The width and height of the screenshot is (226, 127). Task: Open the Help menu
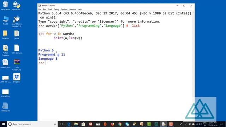pos(80,10)
